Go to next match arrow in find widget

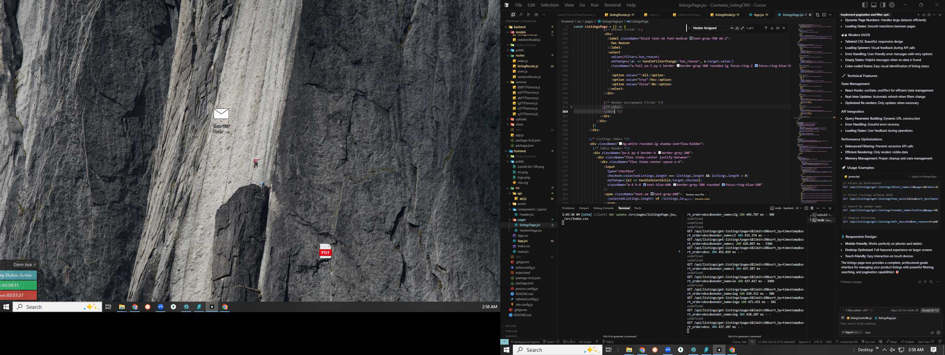pyautogui.click(x=772, y=28)
